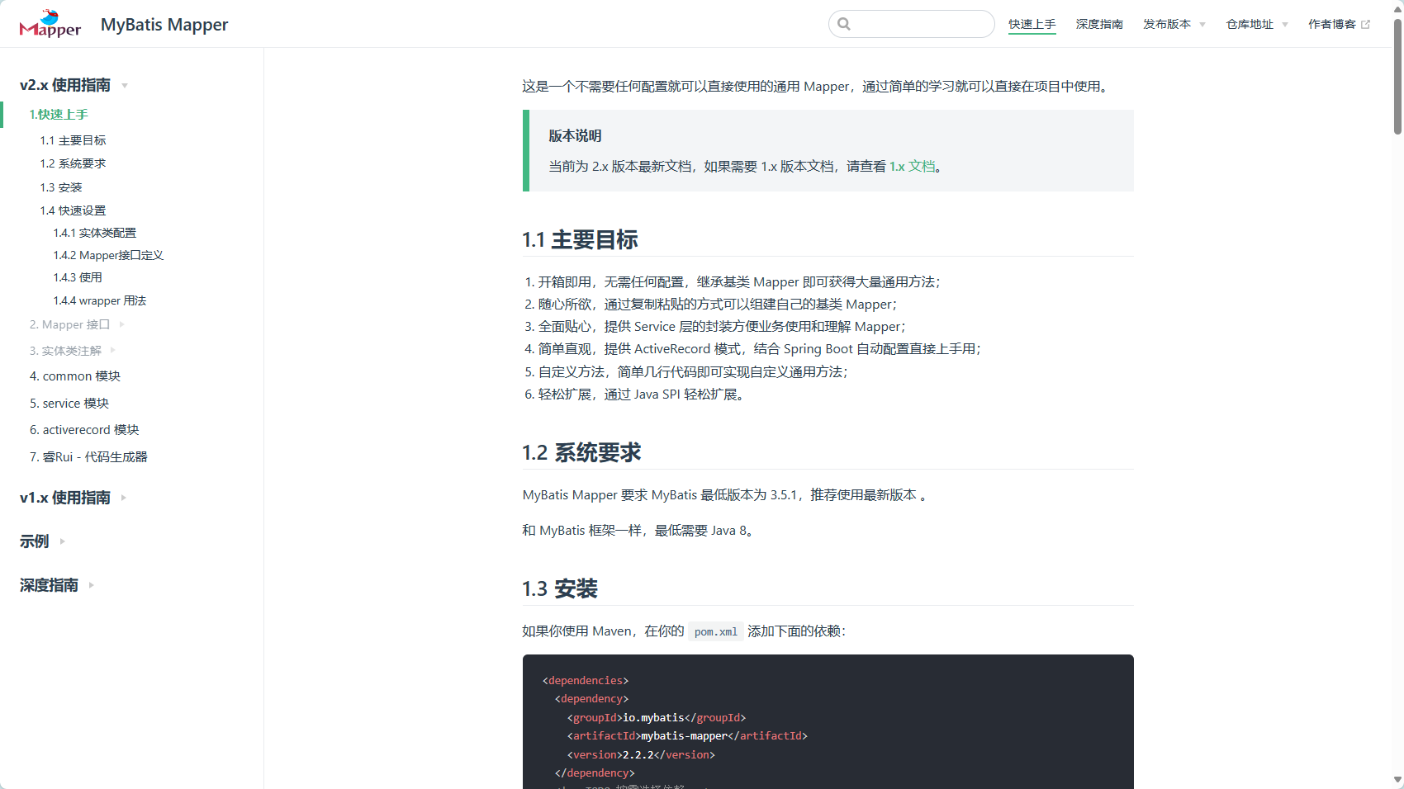Go to 1.4.3 使用 entry
The height and width of the screenshot is (789, 1404).
(78, 277)
